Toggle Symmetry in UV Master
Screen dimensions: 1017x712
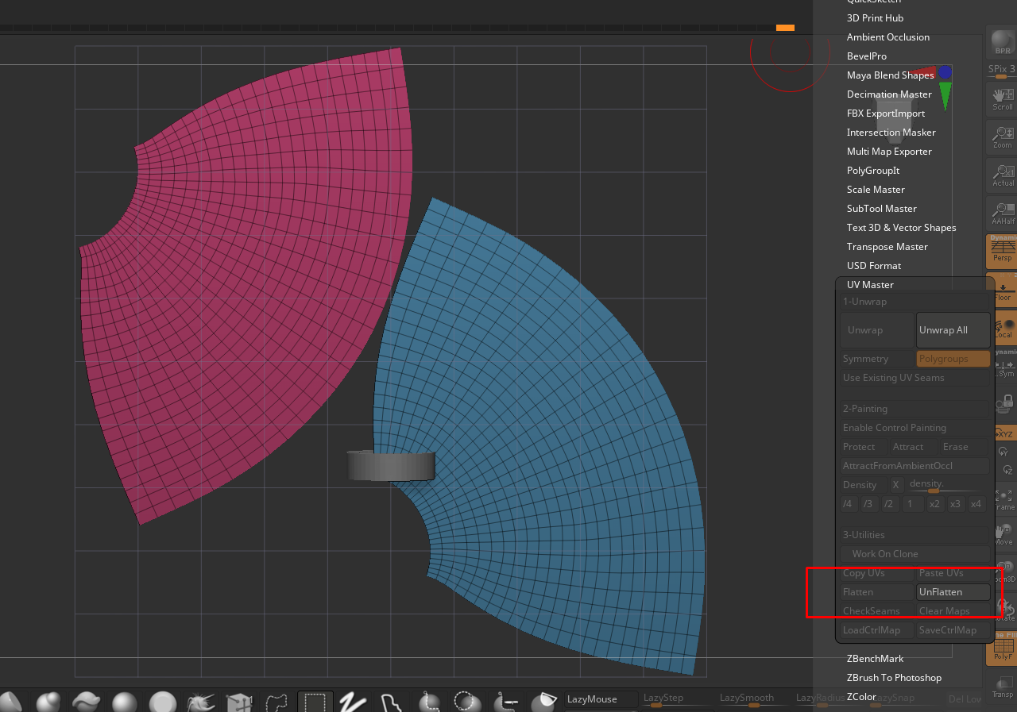coord(877,359)
